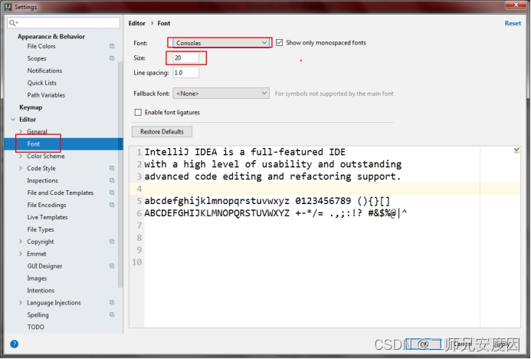
Task: Close the Settings dialog
Action: click(x=516, y=5)
